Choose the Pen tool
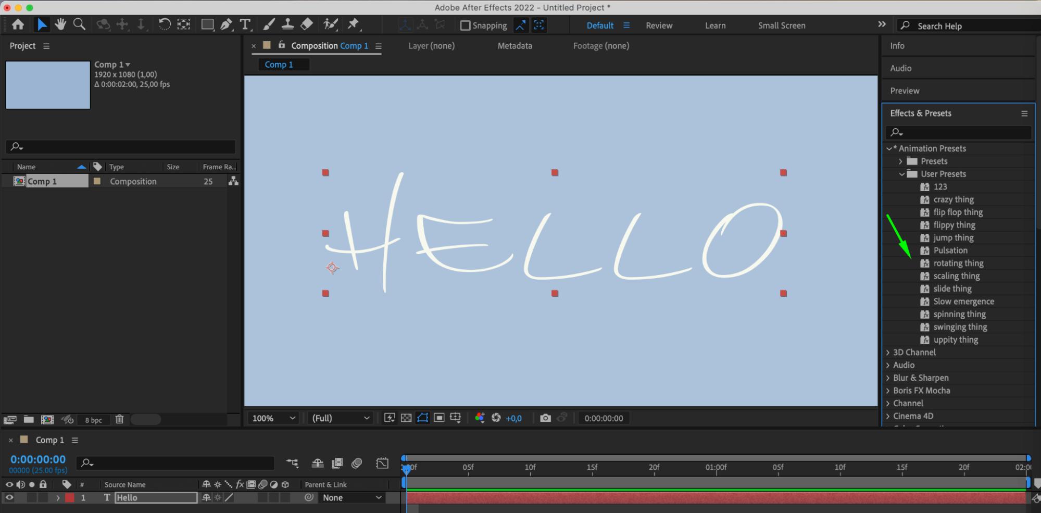Viewport: 1041px width, 513px height. click(226, 24)
